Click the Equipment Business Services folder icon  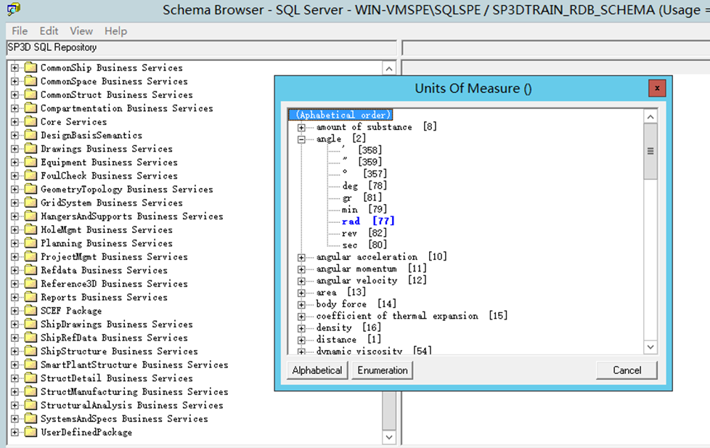[30, 162]
